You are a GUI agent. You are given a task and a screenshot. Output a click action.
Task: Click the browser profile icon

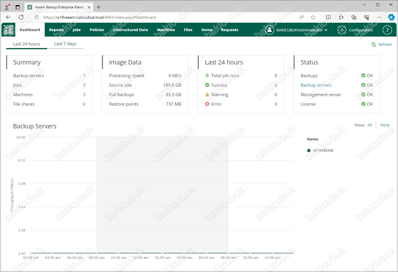(7, 7)
